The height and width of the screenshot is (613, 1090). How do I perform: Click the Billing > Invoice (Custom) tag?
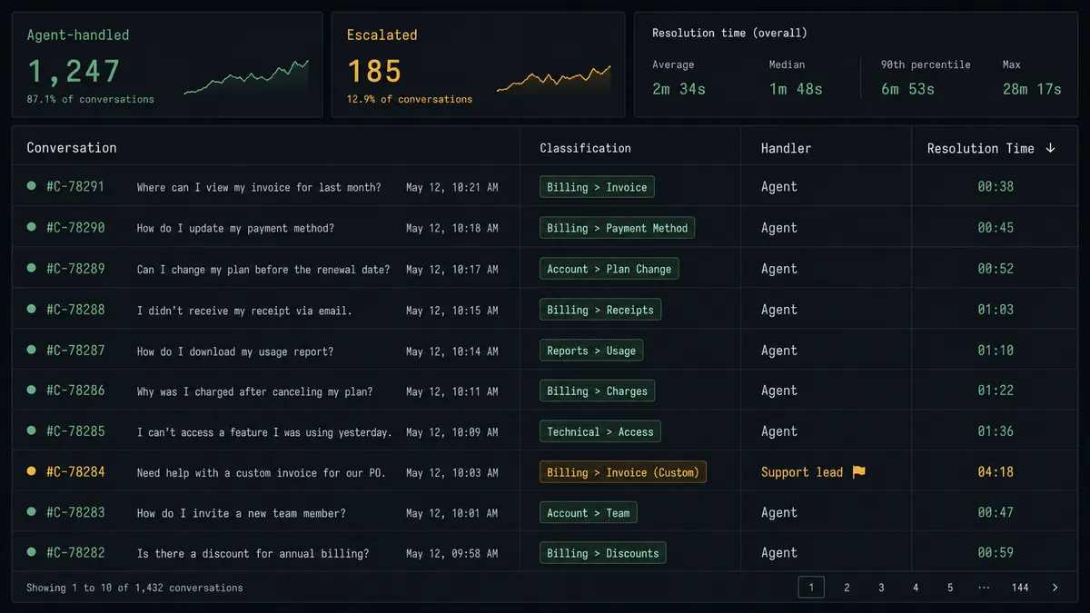coord(623,472)
